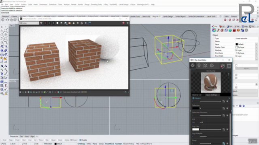Toggle the Disable osnap checkbox

point(80,140)
